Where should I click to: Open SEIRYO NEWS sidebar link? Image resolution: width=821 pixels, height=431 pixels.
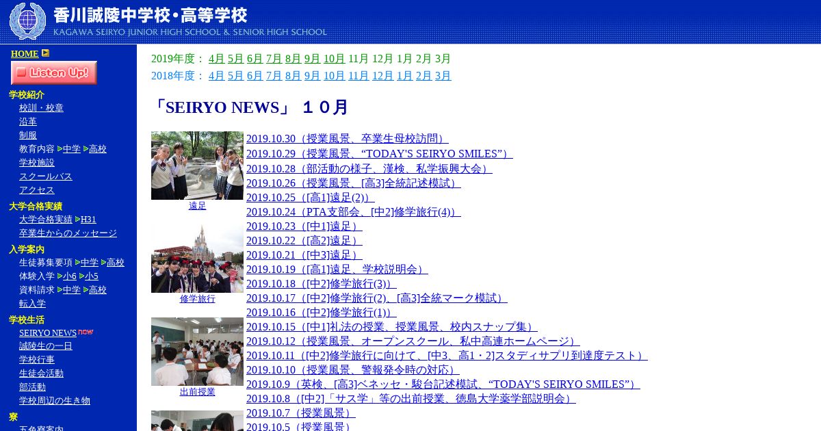point(48,333)
